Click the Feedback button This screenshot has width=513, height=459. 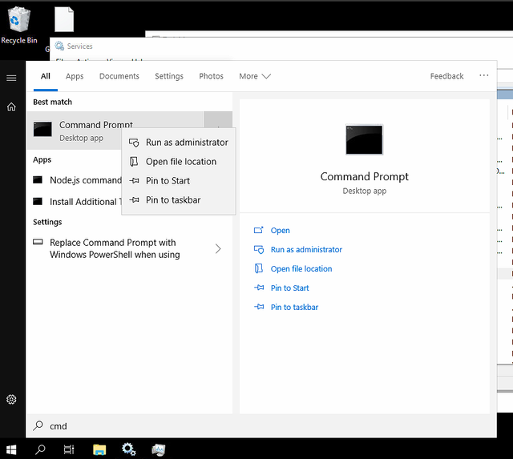447,76
